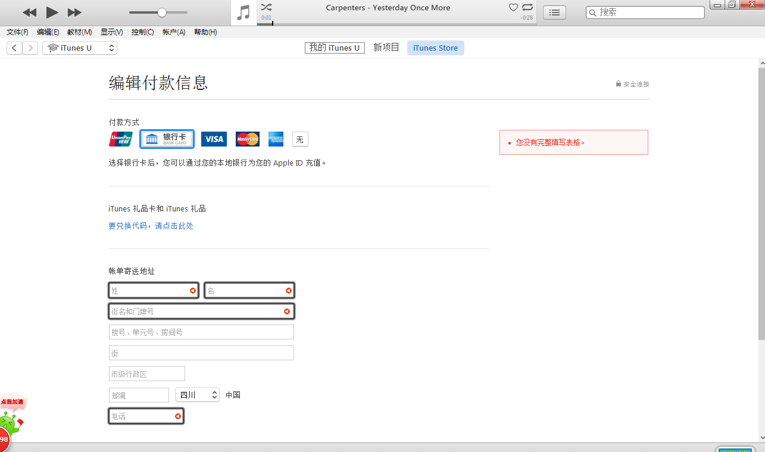Open the 帐户(A) menu
This screenshot has width=765, height=452.
[x=174, y=32]
